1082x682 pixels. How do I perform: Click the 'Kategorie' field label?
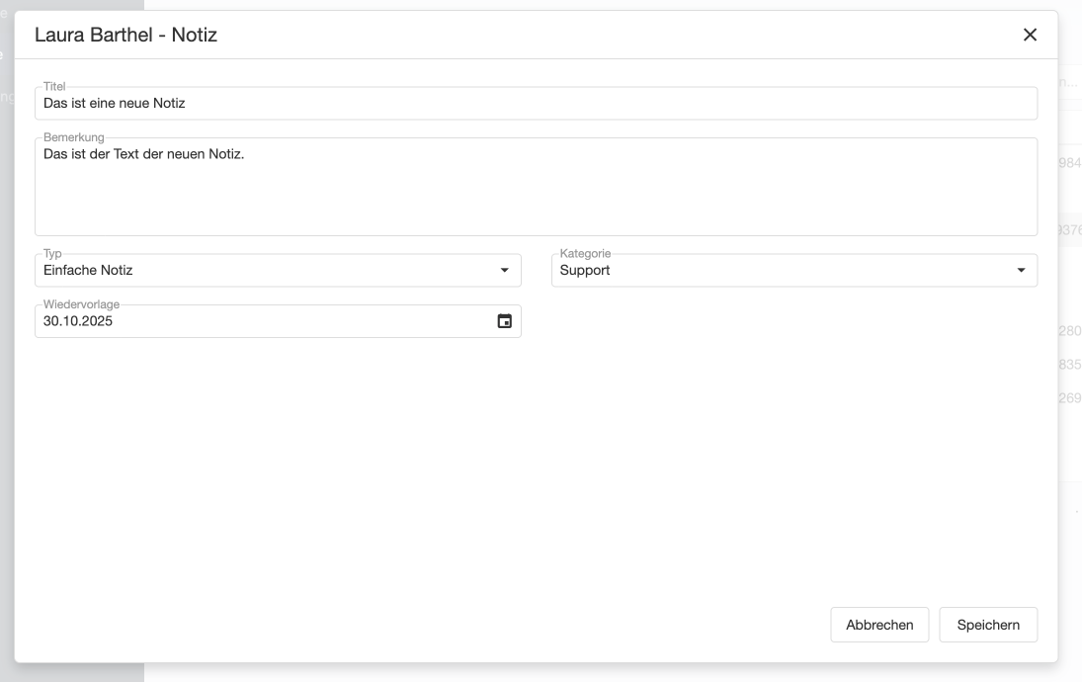(x=585, y=254)
